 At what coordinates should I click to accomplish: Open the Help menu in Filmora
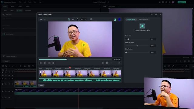click(40, 2)
